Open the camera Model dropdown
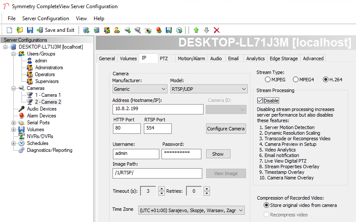Screen dimensions: 356x222 208,89
